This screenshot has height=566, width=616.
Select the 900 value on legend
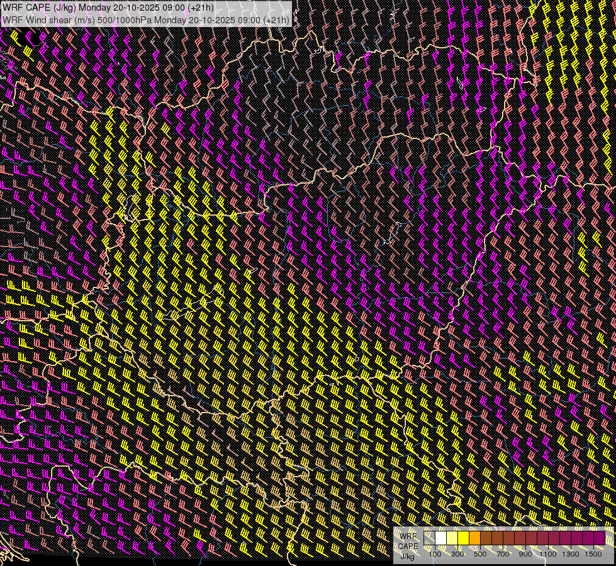point(525,554)
